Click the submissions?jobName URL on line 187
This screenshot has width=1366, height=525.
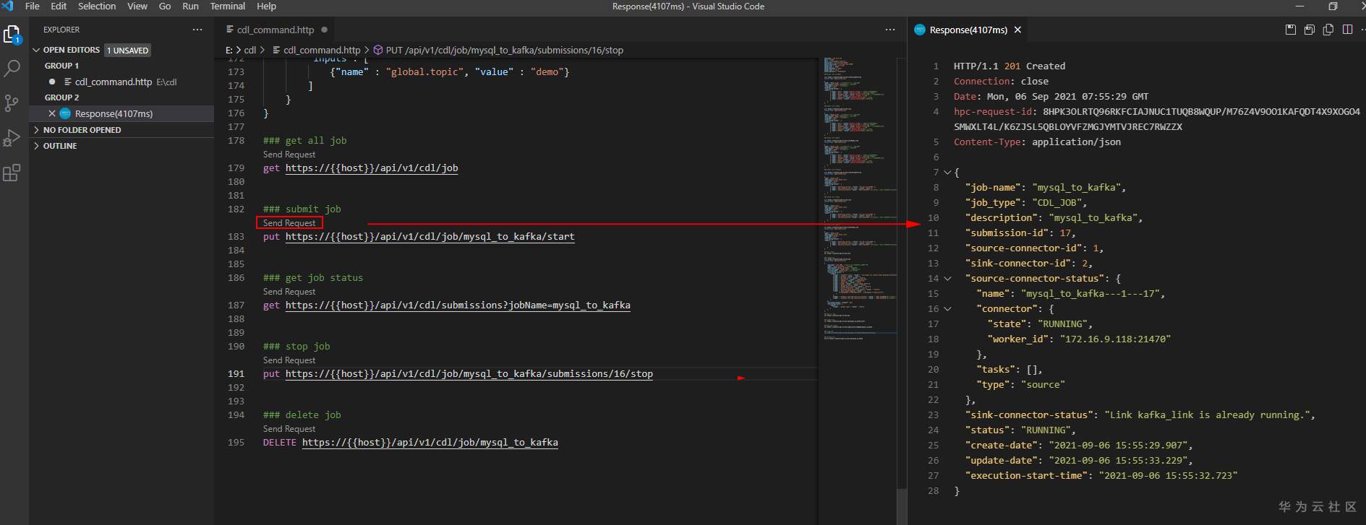(458, 305)
